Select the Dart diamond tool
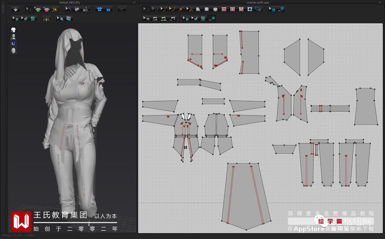The width and height of the screenshot is (385, 239). click(x=250, y=9)
